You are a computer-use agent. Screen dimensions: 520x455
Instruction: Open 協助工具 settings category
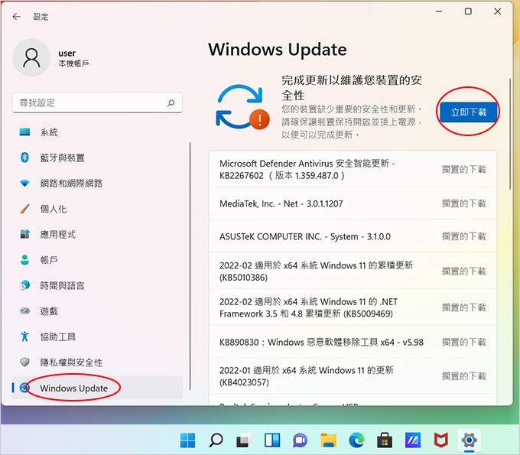tap(97, 336)
